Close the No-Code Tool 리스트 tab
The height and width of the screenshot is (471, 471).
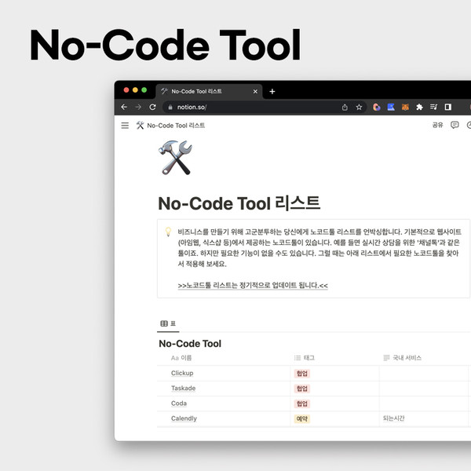(255, 91)
